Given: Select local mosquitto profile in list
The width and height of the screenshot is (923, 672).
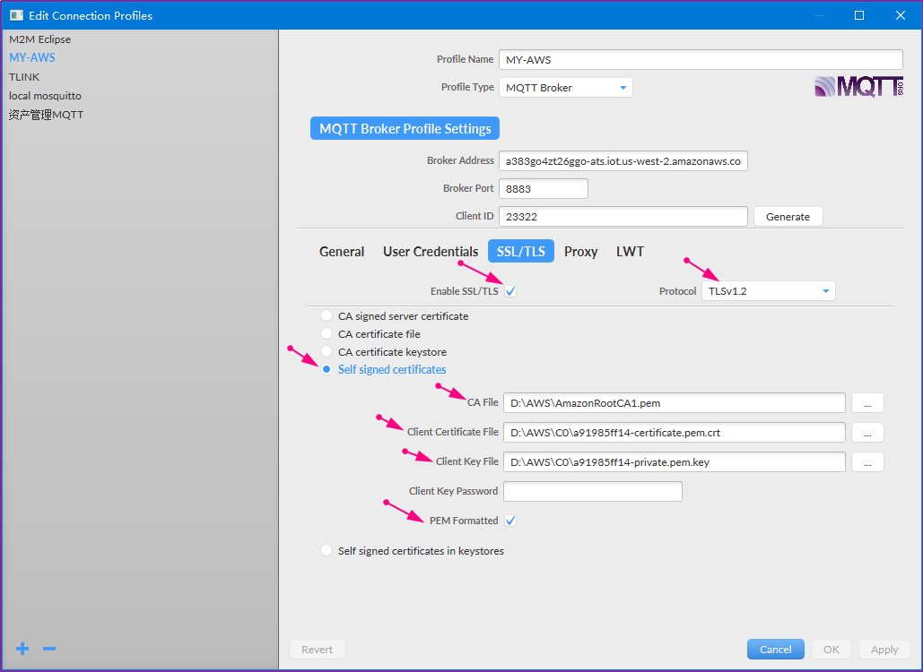Looking at the screenshot, I should click(45, 96).
